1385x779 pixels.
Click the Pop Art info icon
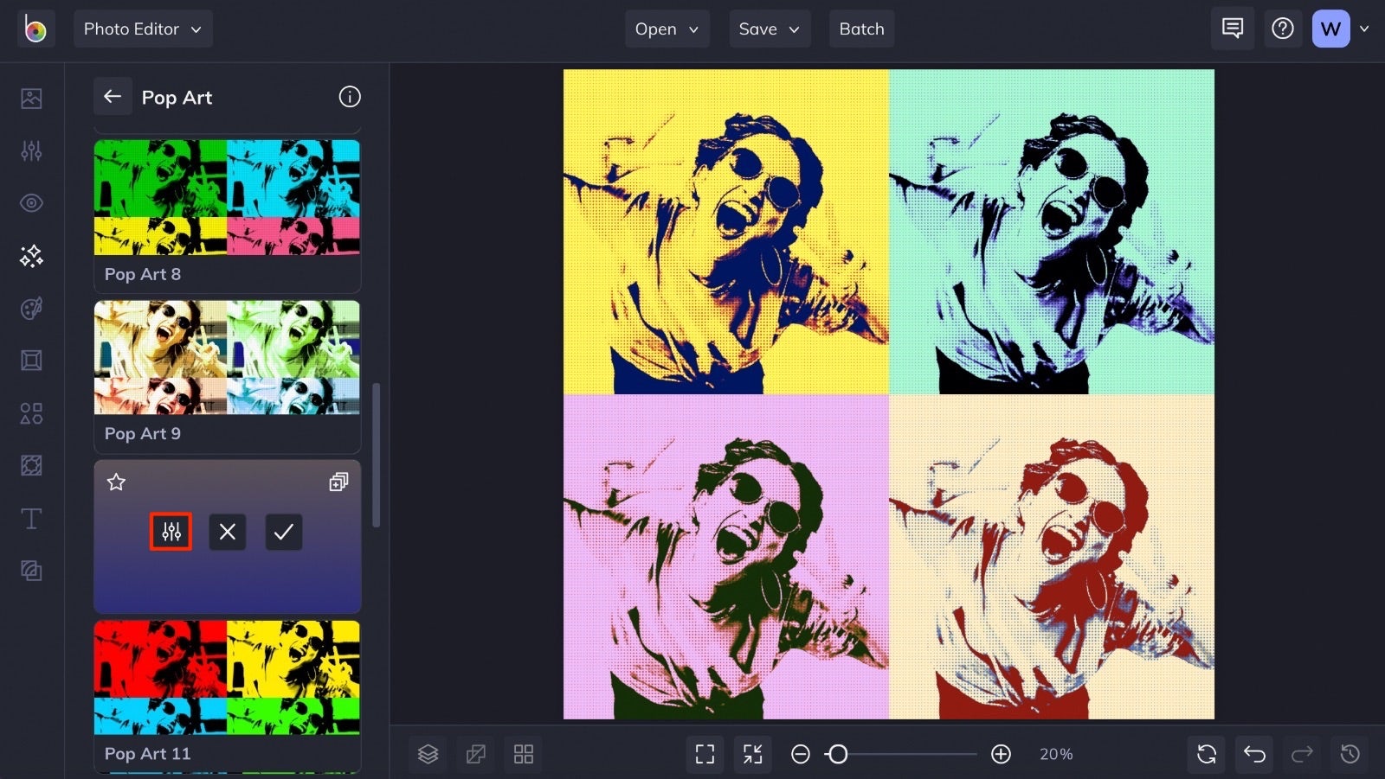coord(350,97)
